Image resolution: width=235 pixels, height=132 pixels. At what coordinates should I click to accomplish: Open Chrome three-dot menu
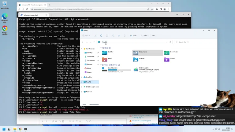pos(169,9)
